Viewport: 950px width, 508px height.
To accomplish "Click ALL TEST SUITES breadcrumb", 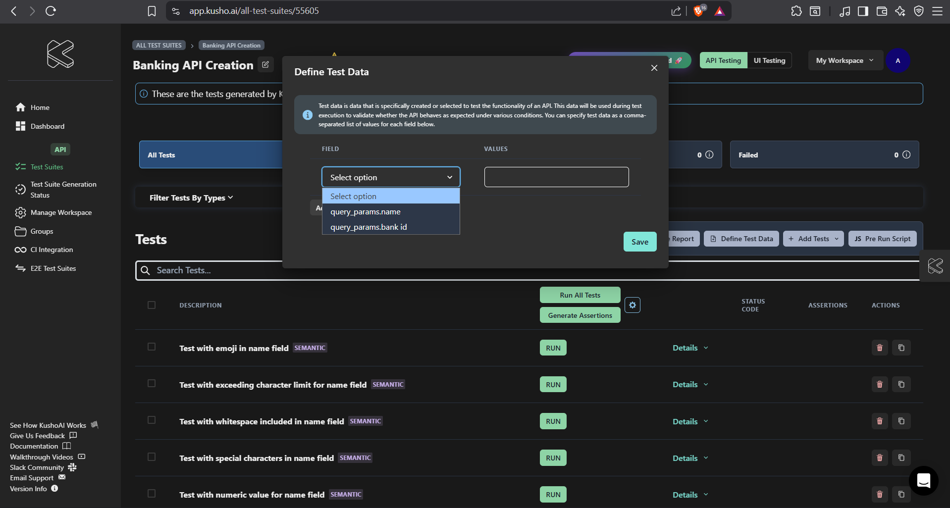I will coord(158,45).
